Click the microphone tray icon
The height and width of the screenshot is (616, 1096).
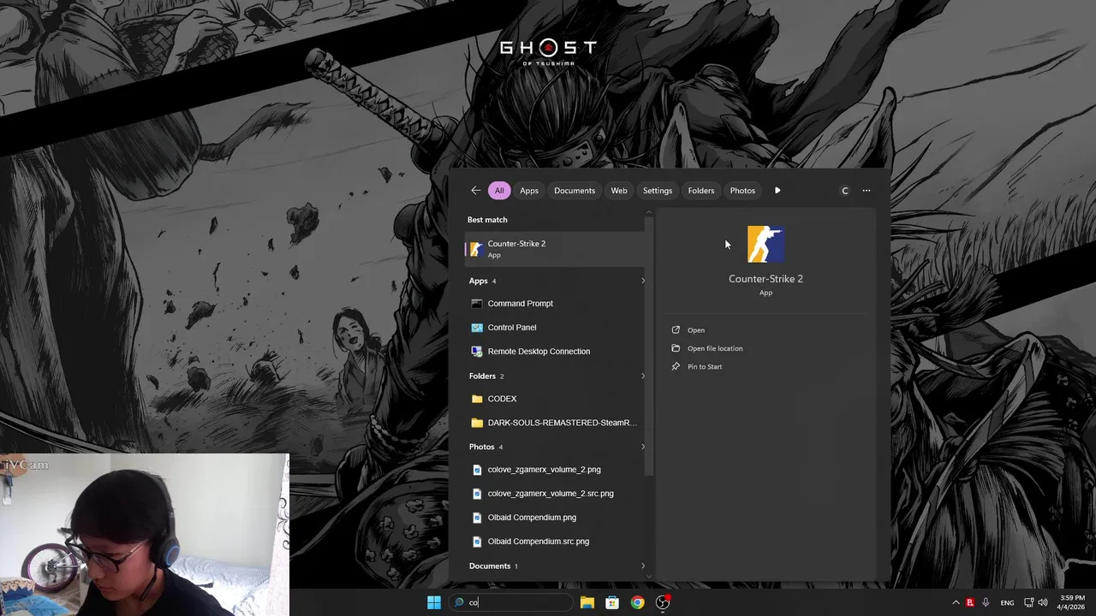986,602
